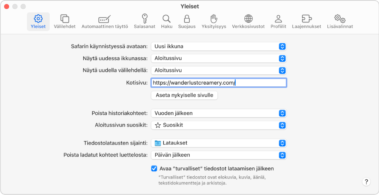Open Lisävalinnat advanced gears icon
379x195 pixels.
tap(340, 19)
